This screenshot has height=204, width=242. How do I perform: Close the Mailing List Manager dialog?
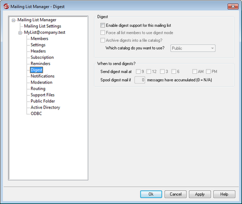(x=233, y=6)
